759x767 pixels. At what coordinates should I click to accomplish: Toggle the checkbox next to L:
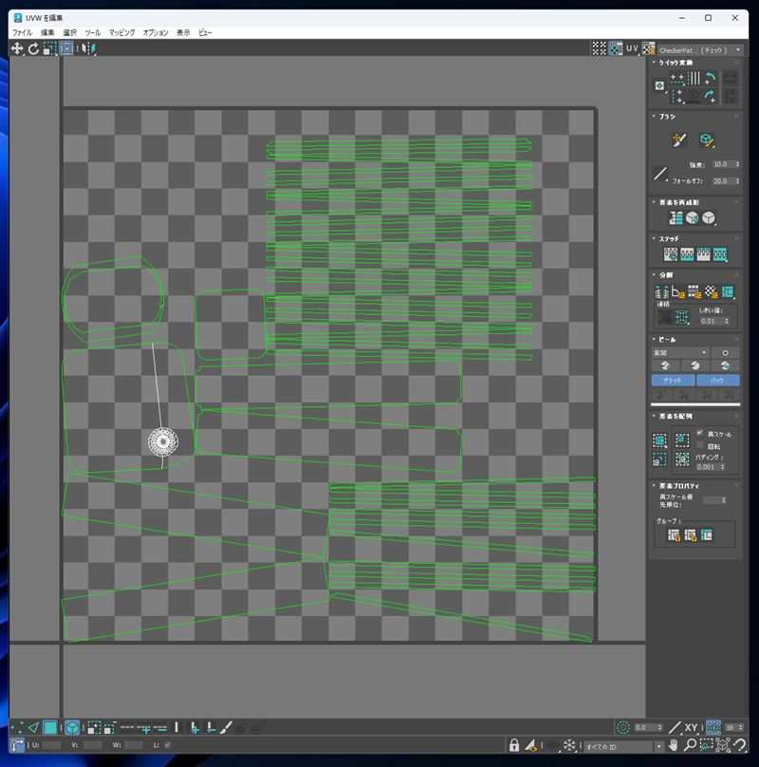click(168, 746)
